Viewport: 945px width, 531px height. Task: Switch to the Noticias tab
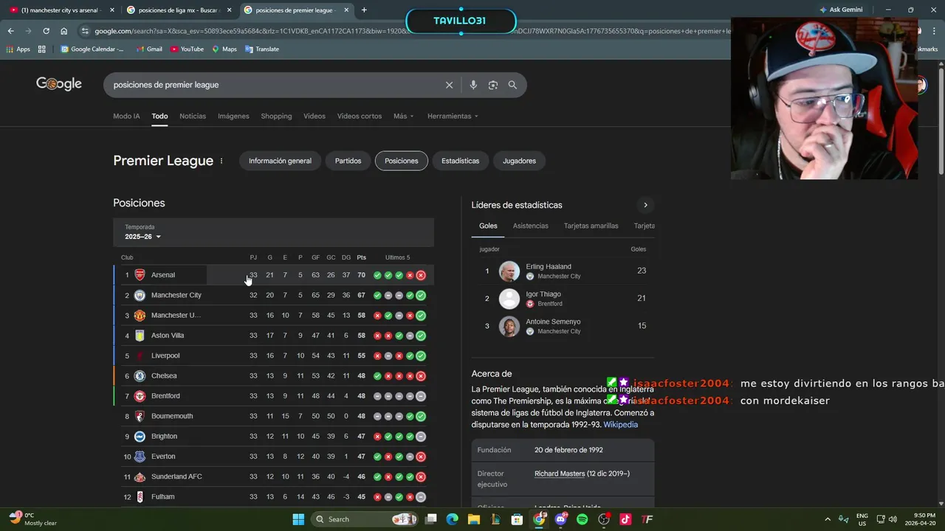point(193,116)
